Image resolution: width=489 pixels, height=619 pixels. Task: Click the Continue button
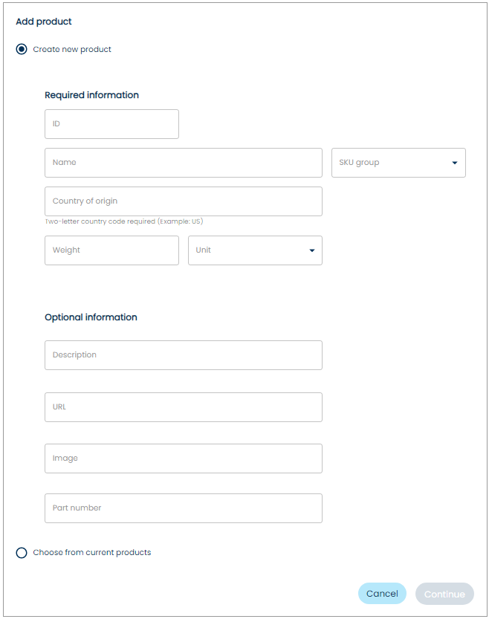tap(444, 594)
